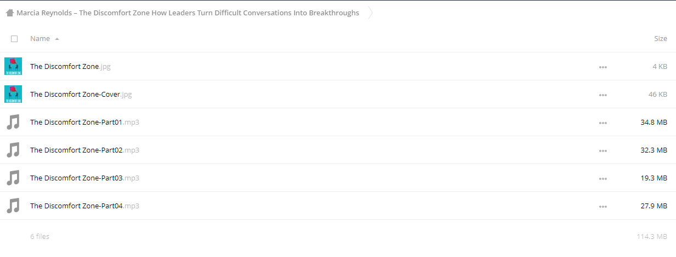Toggle the select-all checkbox in header
The height and width of the screenshot is (257, 676).
pos(14,39)
